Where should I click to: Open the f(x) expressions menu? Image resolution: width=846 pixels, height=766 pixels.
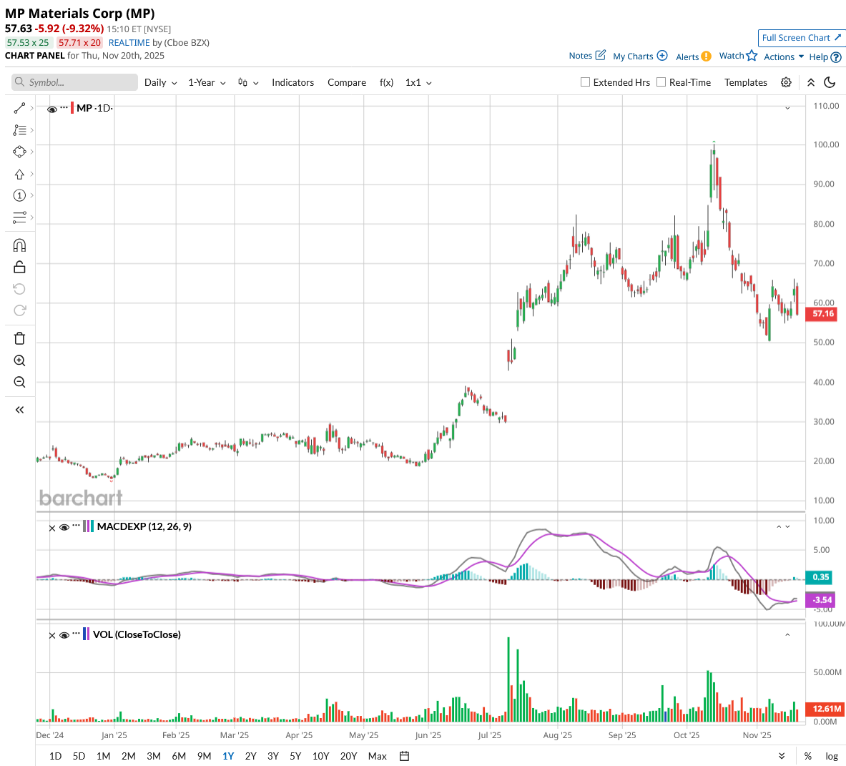386,82
